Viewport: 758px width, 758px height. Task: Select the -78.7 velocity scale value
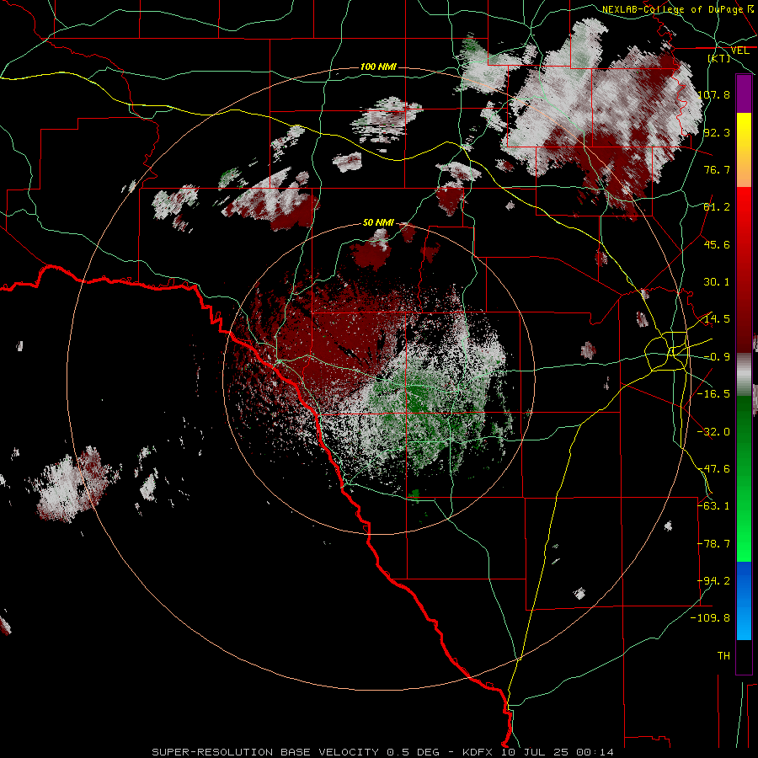[713, 544]
